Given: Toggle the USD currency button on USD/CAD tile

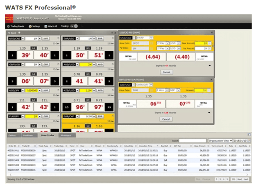Looking at the screenshot, I should 46,38.
